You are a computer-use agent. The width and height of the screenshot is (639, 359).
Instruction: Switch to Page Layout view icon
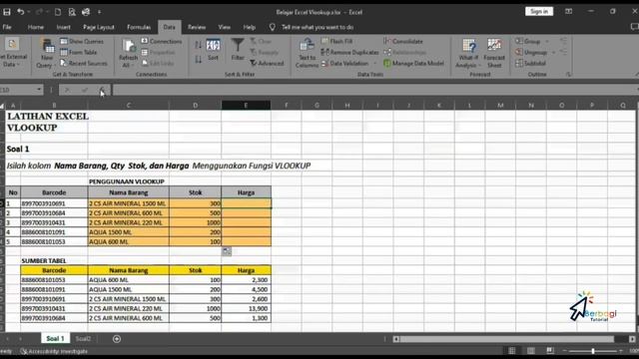click(530, 350)
